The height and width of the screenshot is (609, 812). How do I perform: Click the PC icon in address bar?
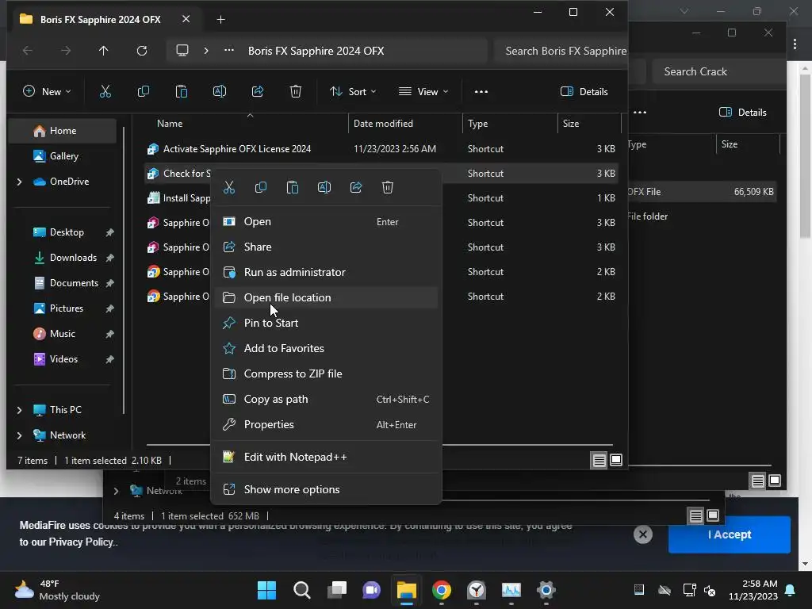pos(182,51)
